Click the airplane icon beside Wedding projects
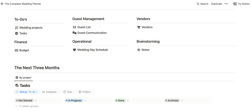Image resolution: width=251 pixels, height=111 pixels. click(16, 28)
